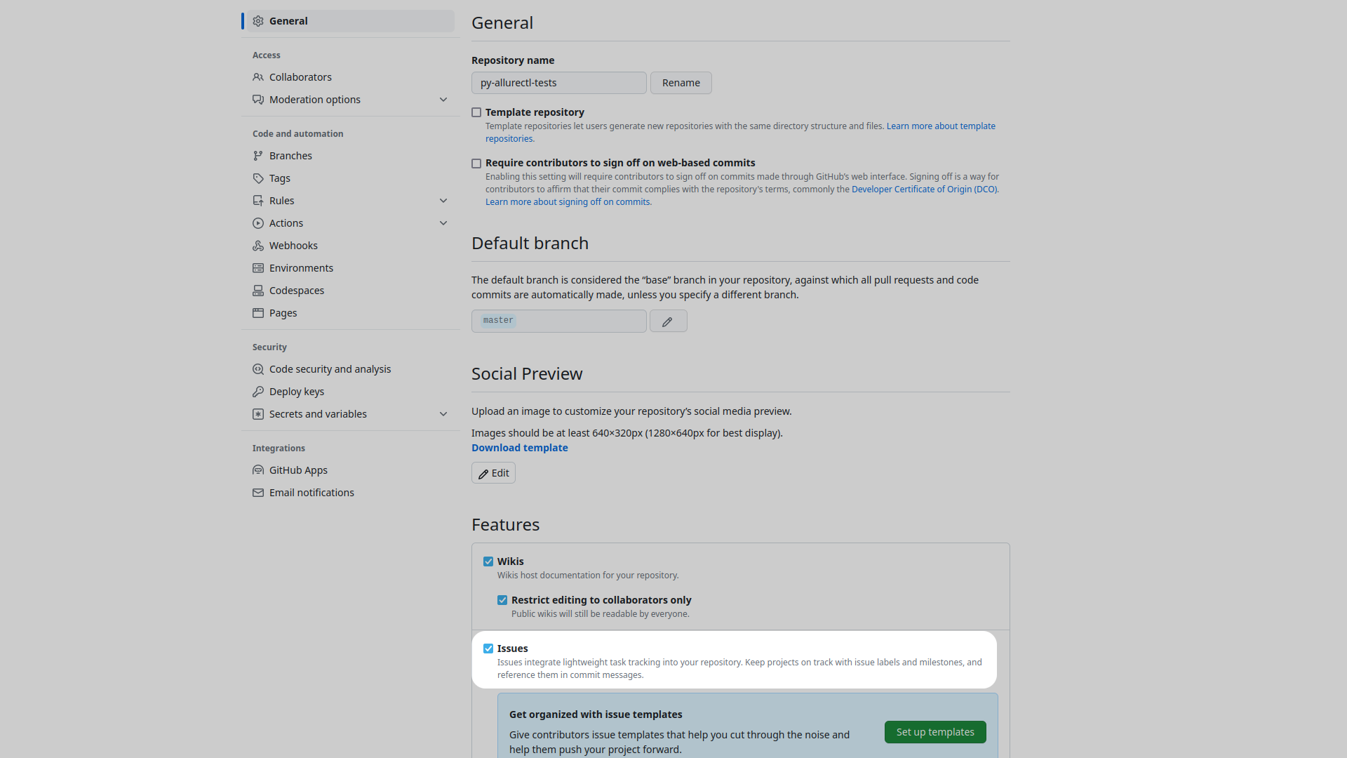Screen dimensions: 1347x758
Task: Click Set up templates button
Action: pos(935,731)
